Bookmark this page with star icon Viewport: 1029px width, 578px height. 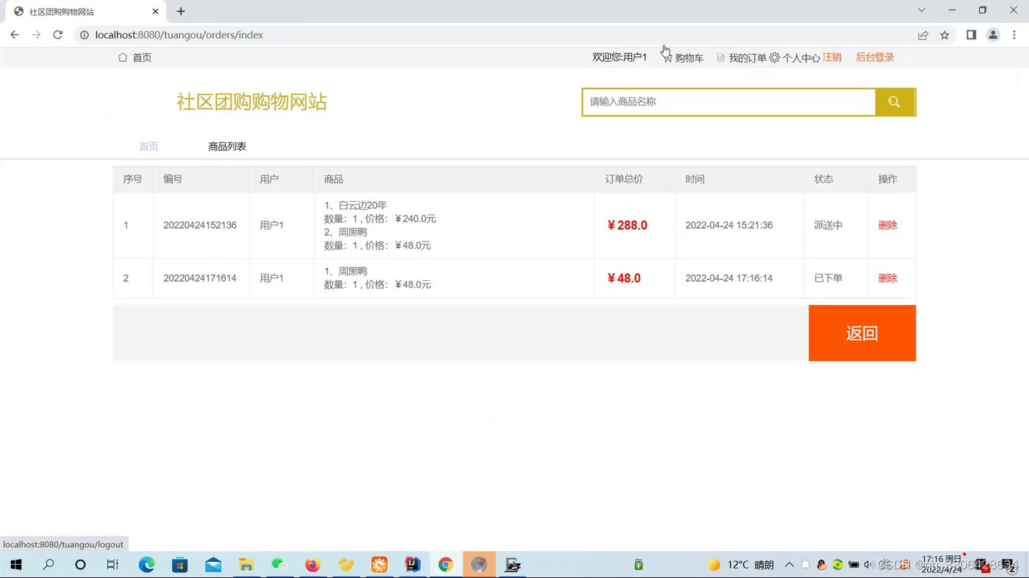pyautogui.click(x=945, y=35)
